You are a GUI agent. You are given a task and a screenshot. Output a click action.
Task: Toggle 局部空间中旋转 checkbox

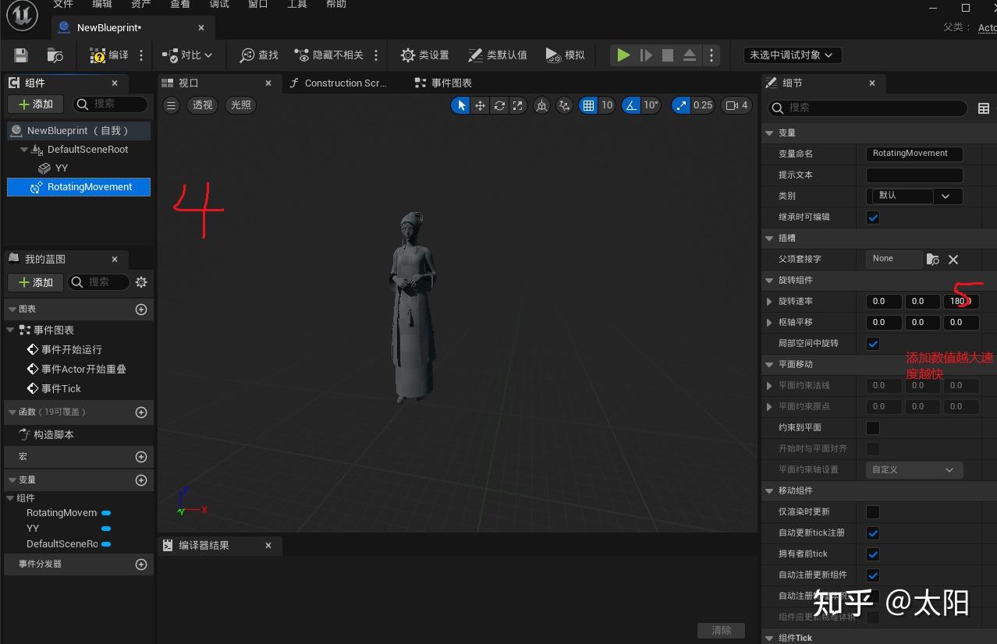(872, 343)
